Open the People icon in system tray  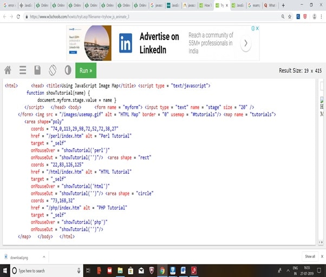click(280, 271)
